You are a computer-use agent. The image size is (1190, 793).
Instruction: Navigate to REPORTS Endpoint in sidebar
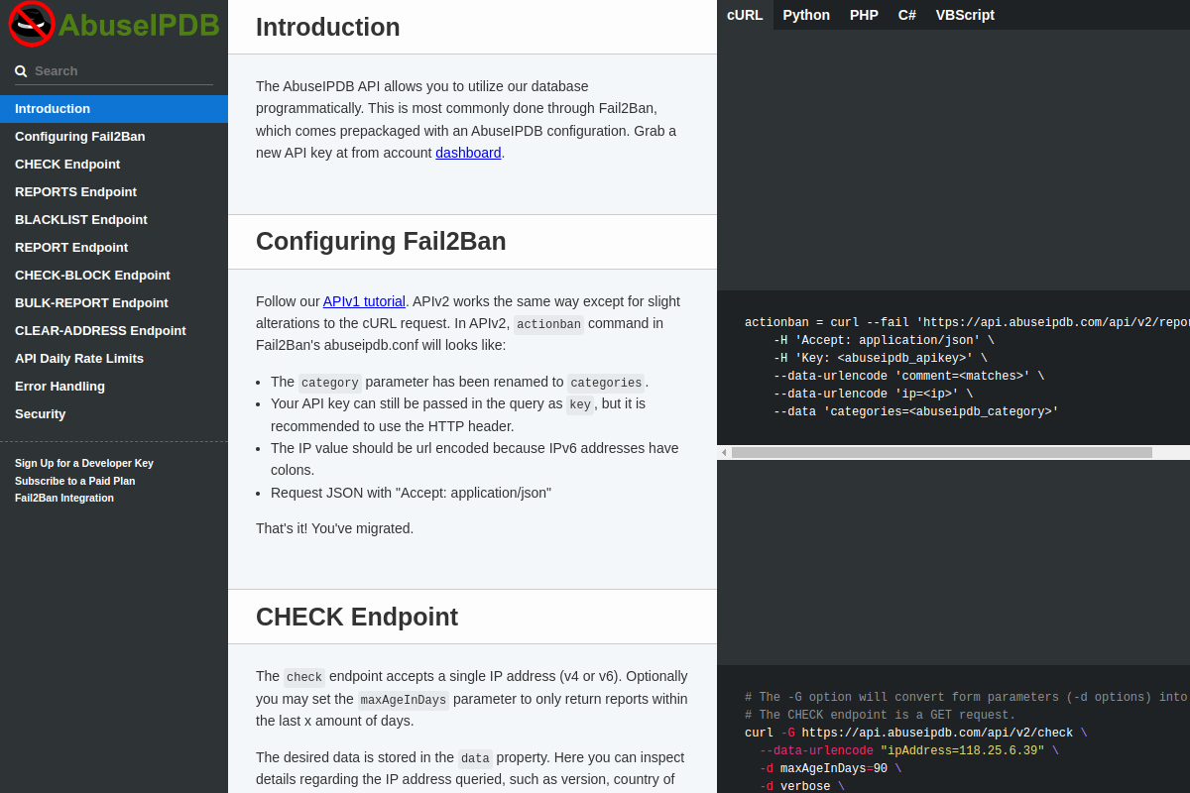114,192
